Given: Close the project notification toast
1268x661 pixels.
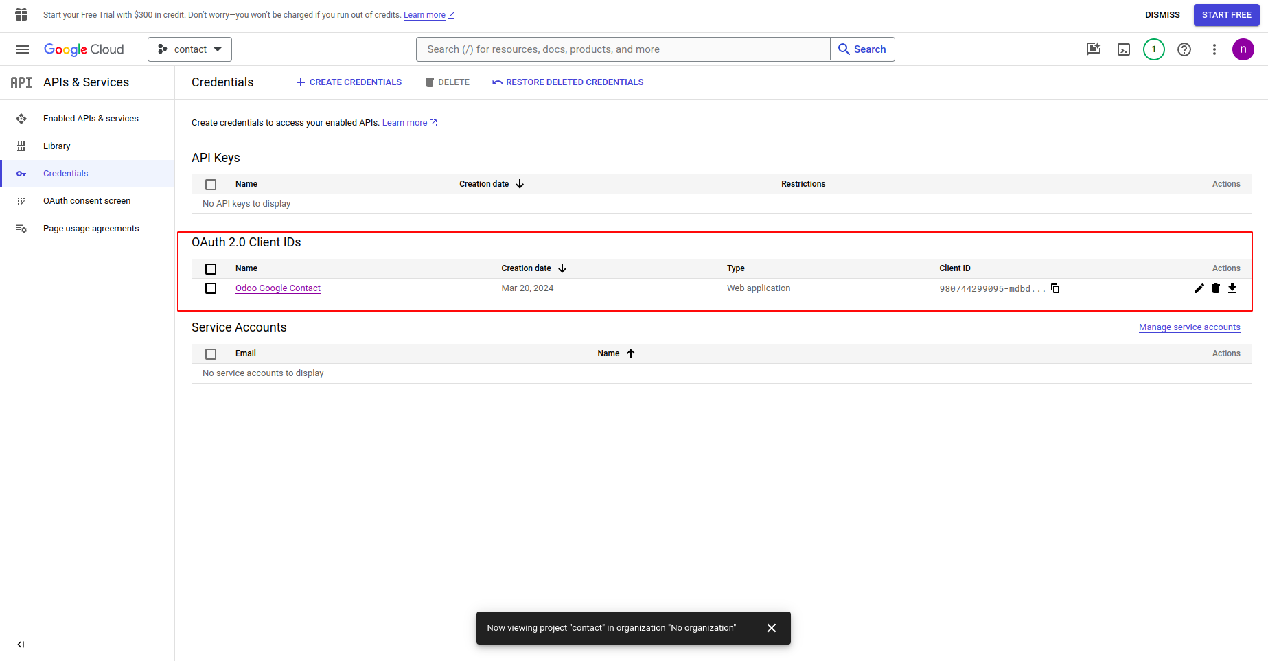Looking at the screenshot, I should point(772,628).
